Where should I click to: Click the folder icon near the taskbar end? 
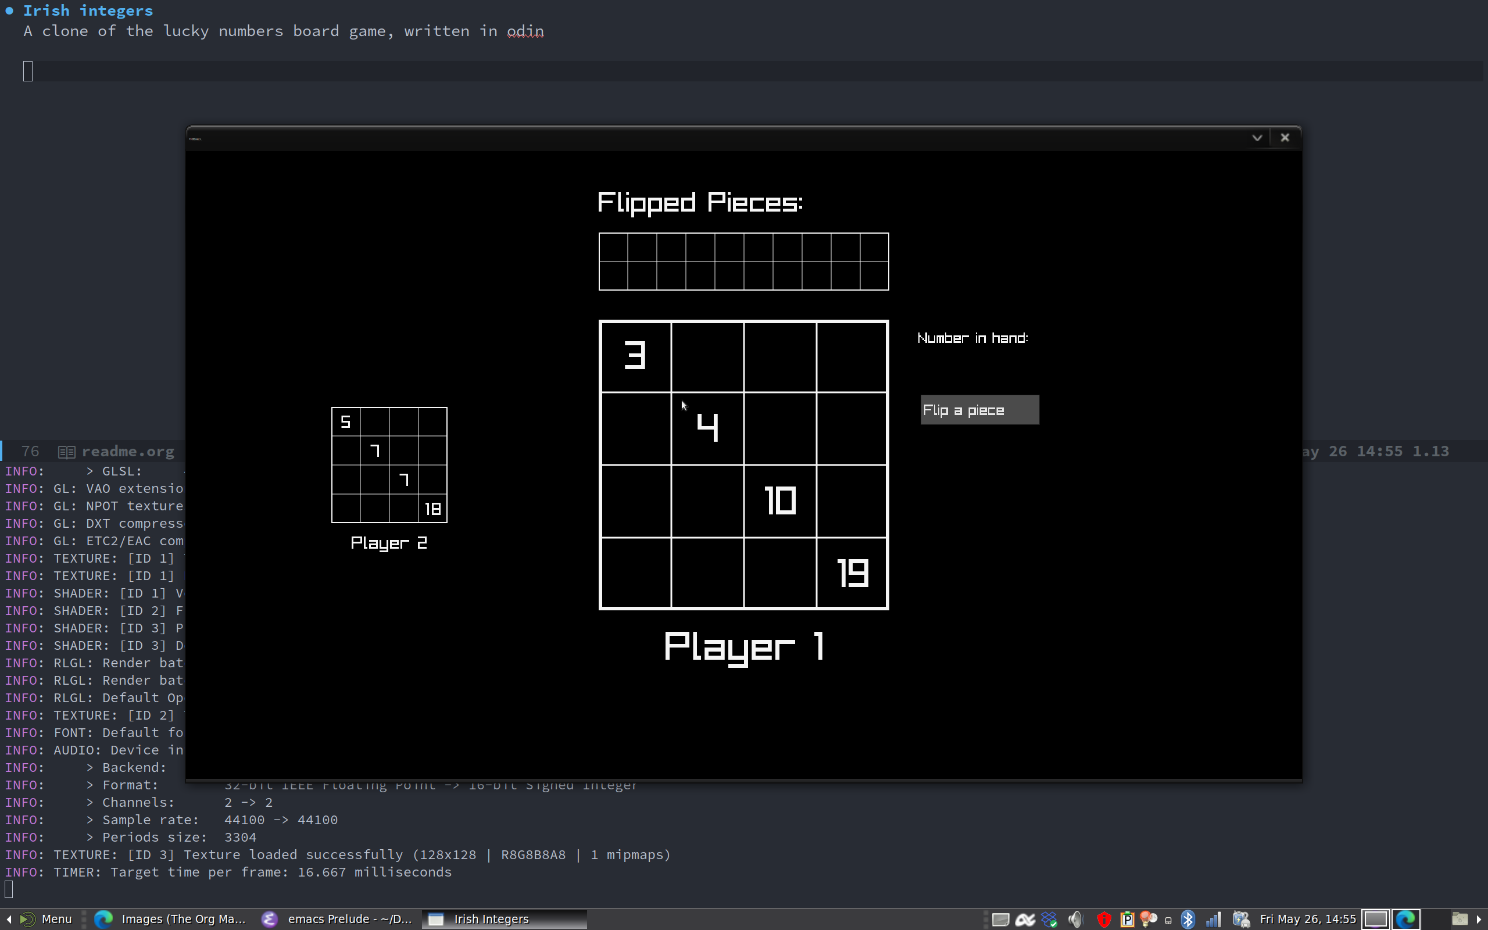(x=1459, y=919)
